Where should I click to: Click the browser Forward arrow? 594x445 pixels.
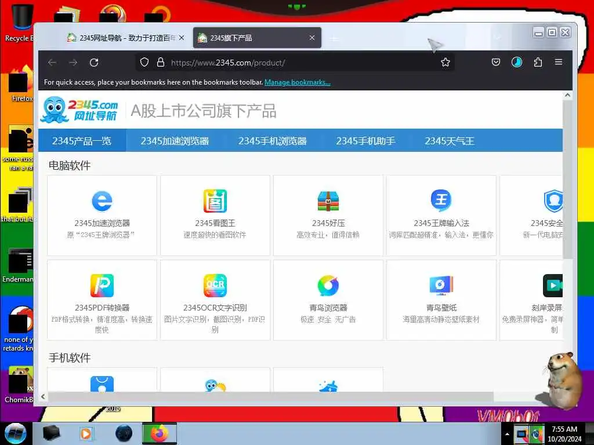point(73,63)
